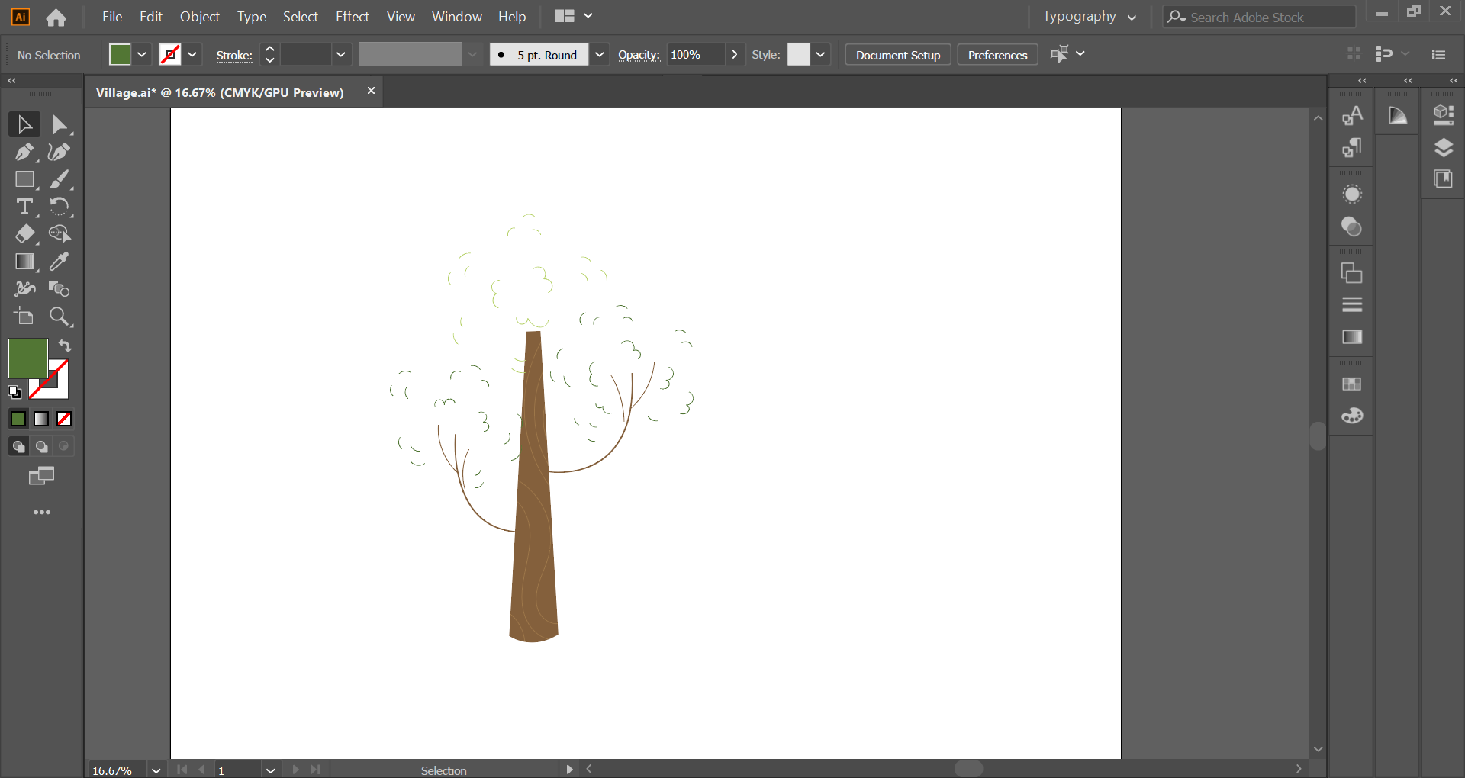1465x778 pixels.
Task: Change screen mode icon
Action: point(42,476)
